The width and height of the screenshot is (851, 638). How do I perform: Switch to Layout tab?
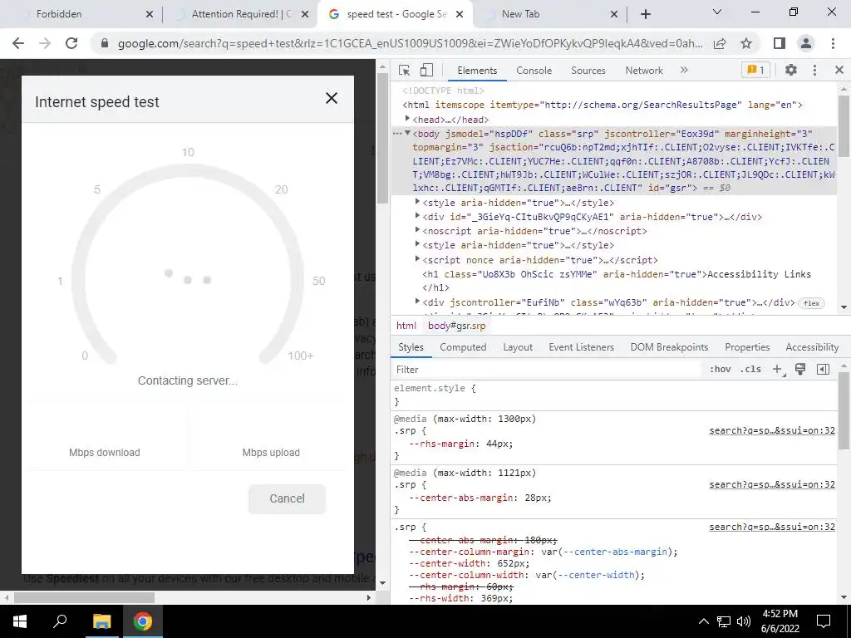pos(518,347)
